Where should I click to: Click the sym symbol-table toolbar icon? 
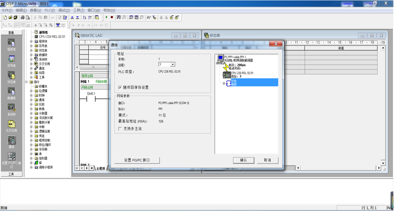[63, 25]
